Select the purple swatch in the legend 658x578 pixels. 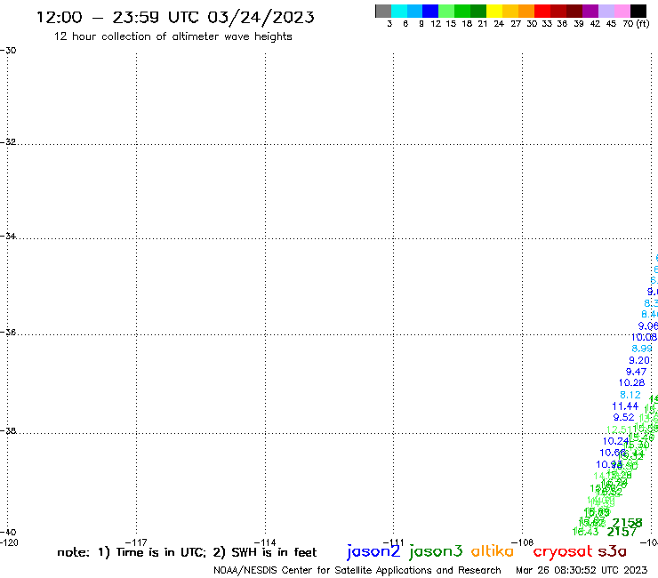590,11
